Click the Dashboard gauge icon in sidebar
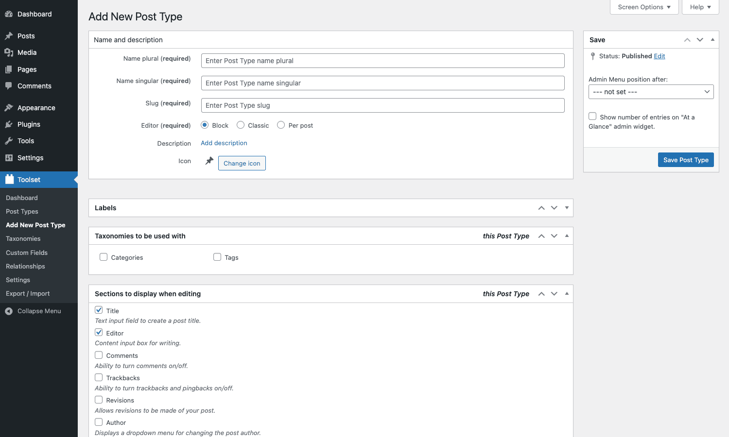The height and width of the screenshot is (437, 729). 9,14
